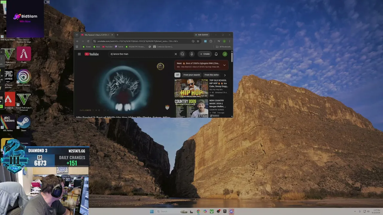383x215 pixels.
Task: Open Discord from the taskbar
Action: point(231,211)
